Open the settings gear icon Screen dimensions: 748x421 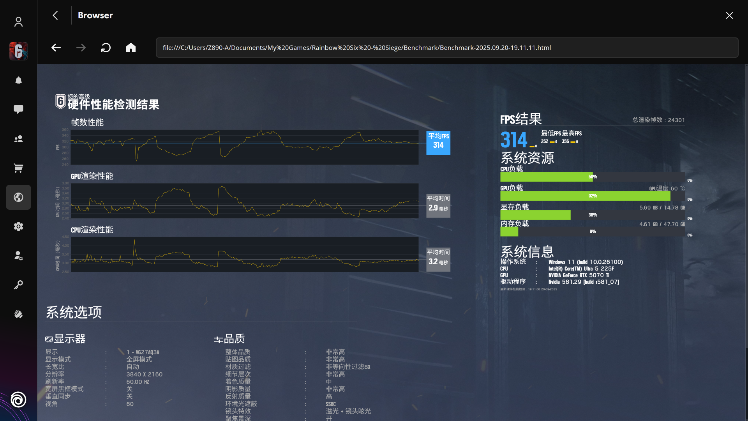tap(18, 226)
